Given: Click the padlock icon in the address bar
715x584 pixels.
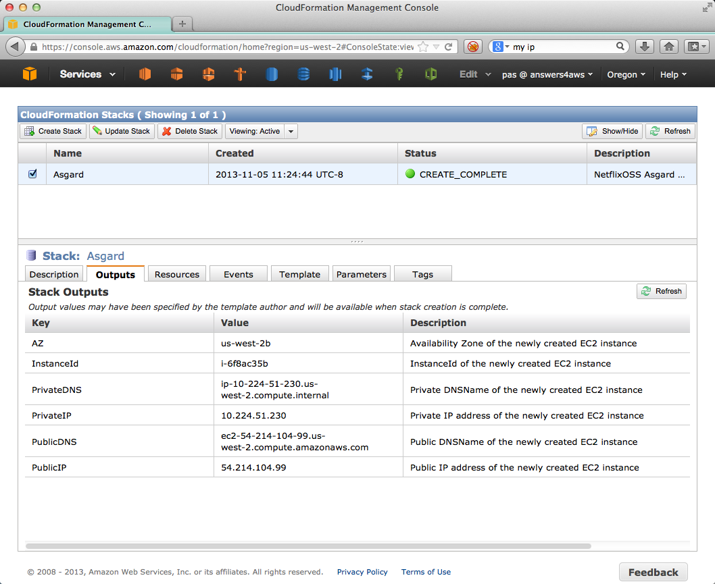Looking at the screenshot, I should pyautogui.click(x=33, y=47).
